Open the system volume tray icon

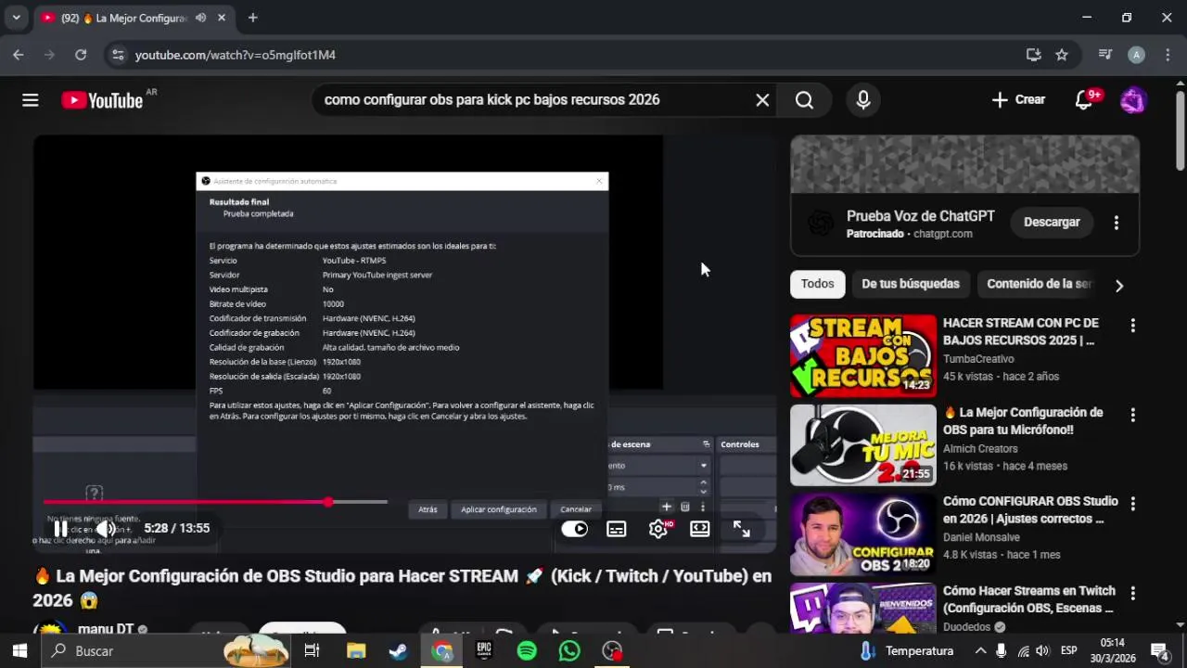point(1042,651)
